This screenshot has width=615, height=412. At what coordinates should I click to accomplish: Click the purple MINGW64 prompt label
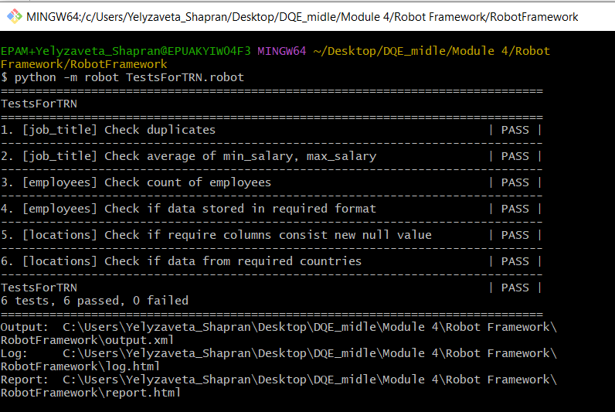(281, 51)
